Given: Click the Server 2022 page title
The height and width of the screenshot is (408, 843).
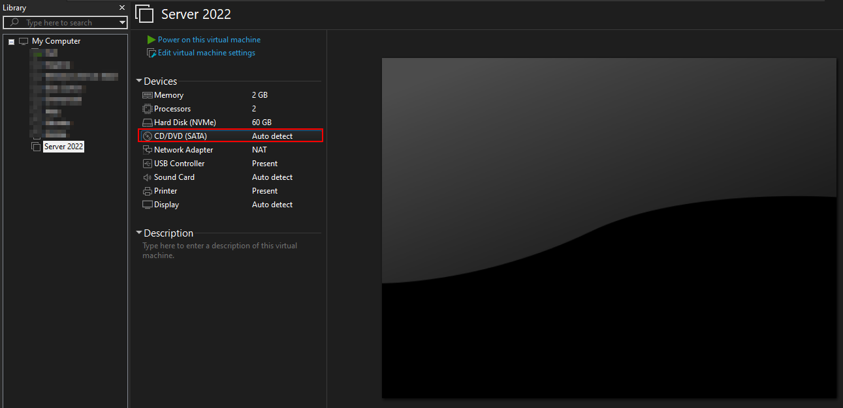Looking at the screenshot, I should pos(196,14).
